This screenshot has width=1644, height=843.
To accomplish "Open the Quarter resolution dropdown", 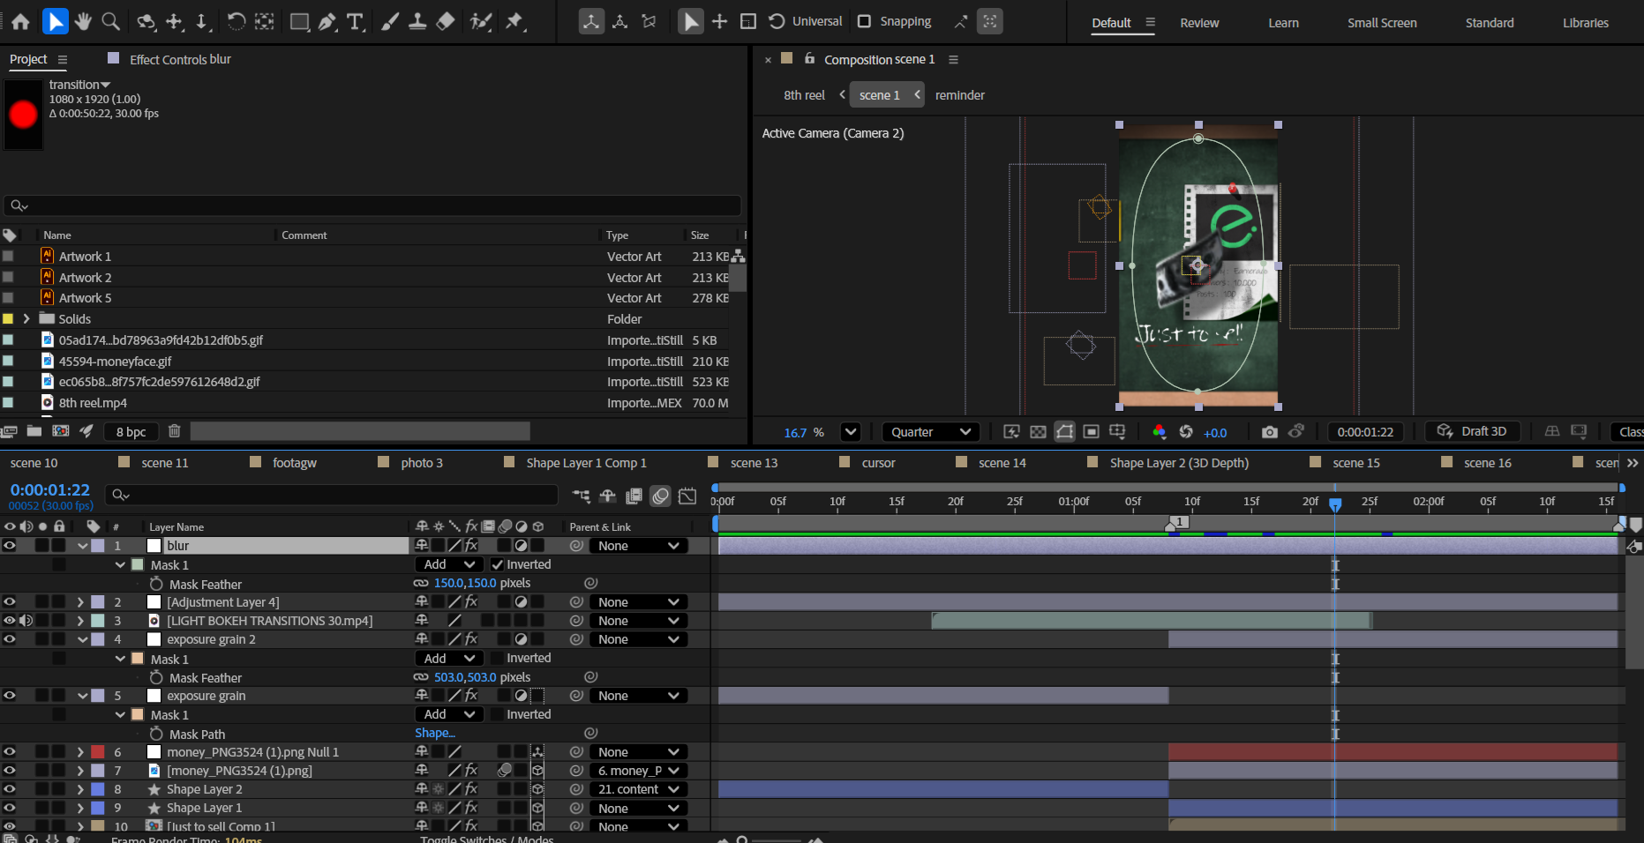I will (930, 432).
